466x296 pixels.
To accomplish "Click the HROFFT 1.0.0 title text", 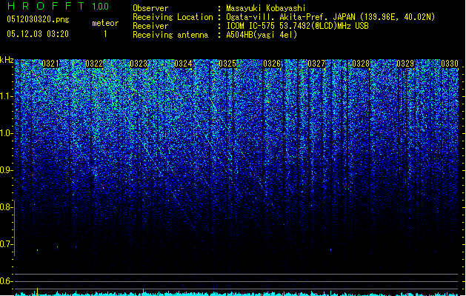I will click(59, 6).
